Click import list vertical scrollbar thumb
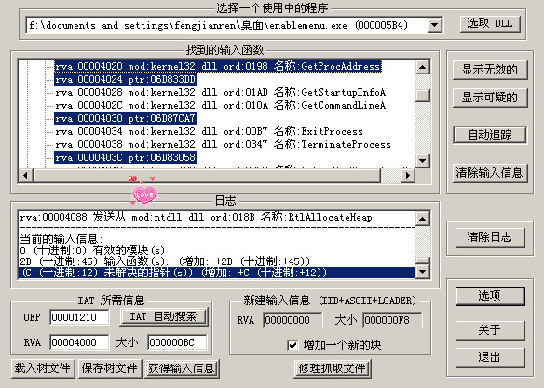Screen dimensions: 544x388 pyautogui.click(x=423, y=96)
